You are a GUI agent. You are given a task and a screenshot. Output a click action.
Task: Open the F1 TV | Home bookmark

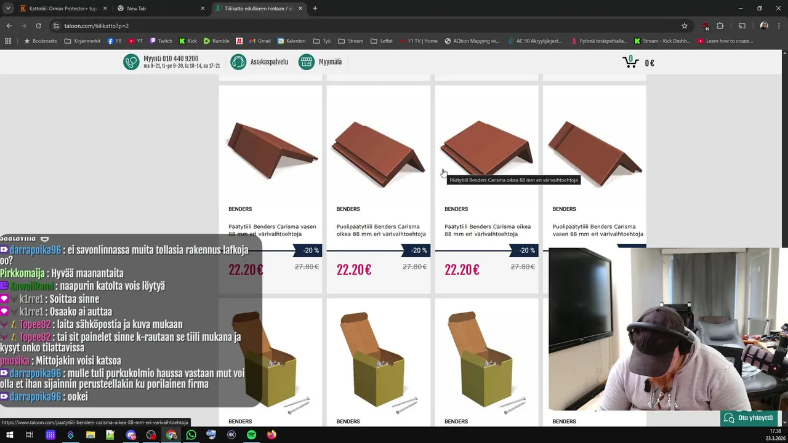coord(419,41)
